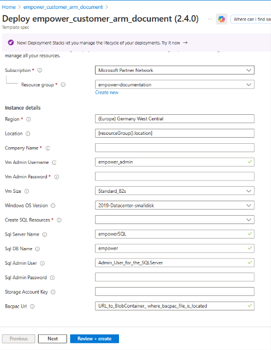Show info tooltip for Vm Admin Username
Viewport: 271px width, 350px height.
[x=54, y=163]
